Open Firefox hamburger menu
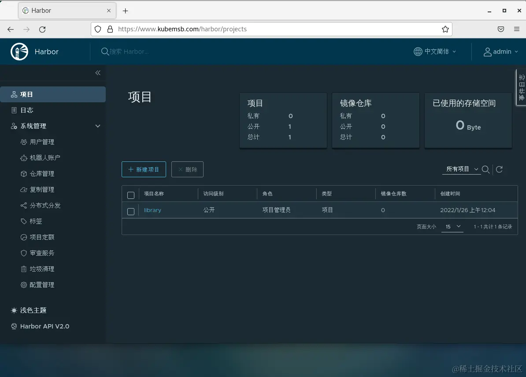The height and width of the screenshot is (377, 526). (517, 29)
